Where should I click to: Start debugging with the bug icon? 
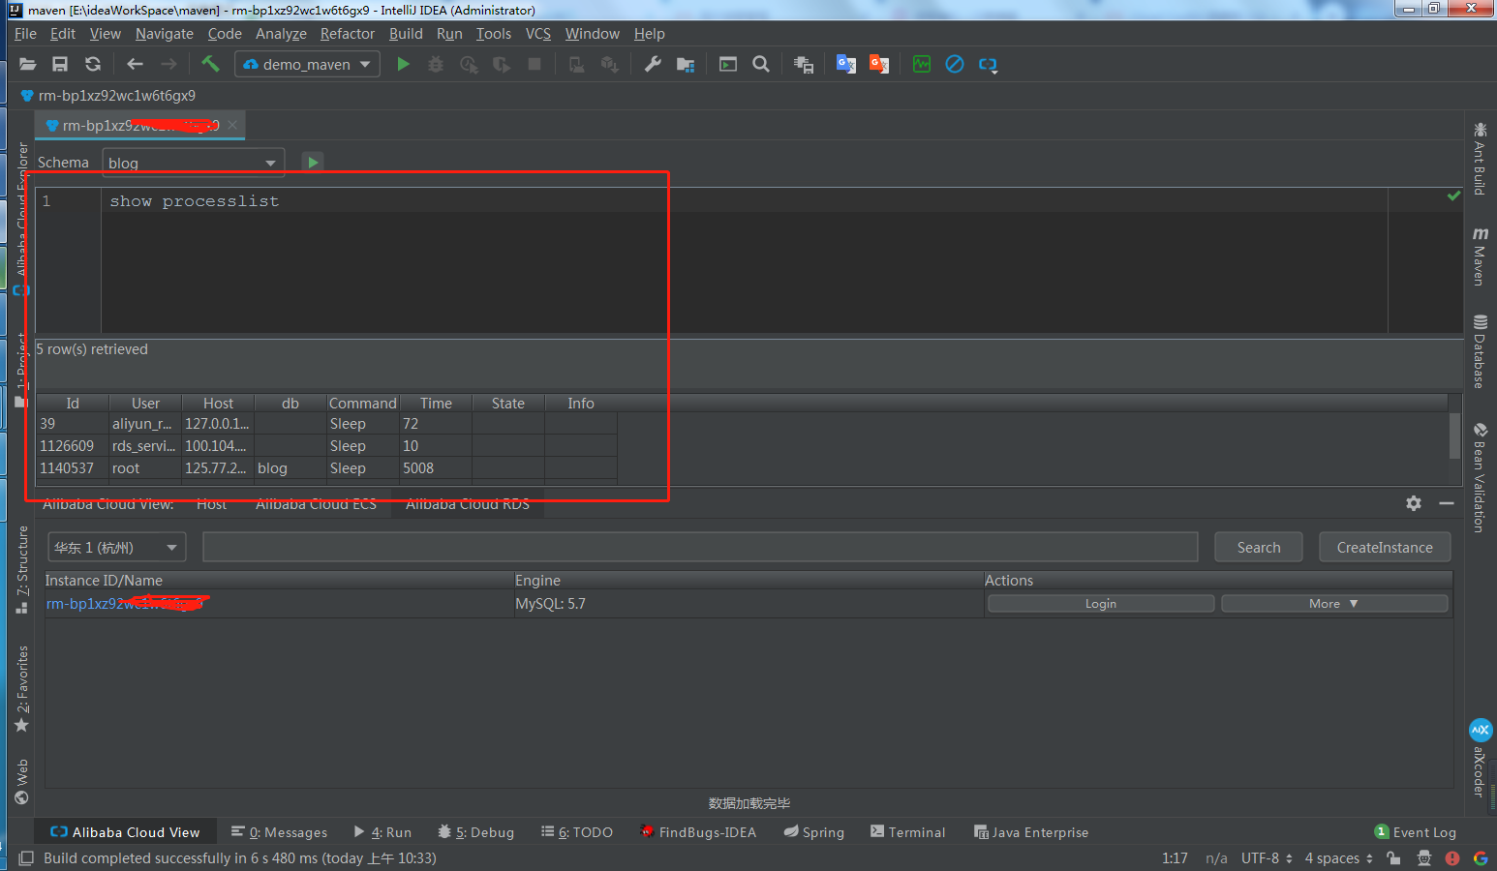tap(436, 64)
